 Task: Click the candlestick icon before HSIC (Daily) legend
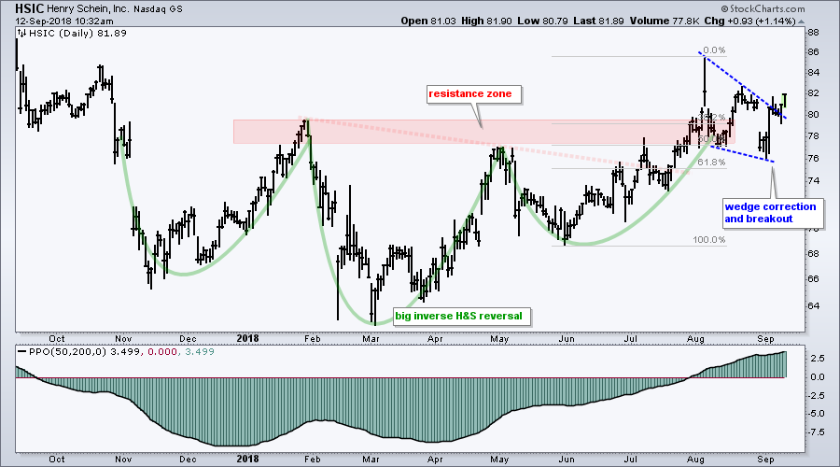point(21,34)
